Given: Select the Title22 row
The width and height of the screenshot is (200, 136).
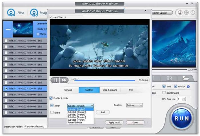Looking at the screenshot, I should 25,112.
